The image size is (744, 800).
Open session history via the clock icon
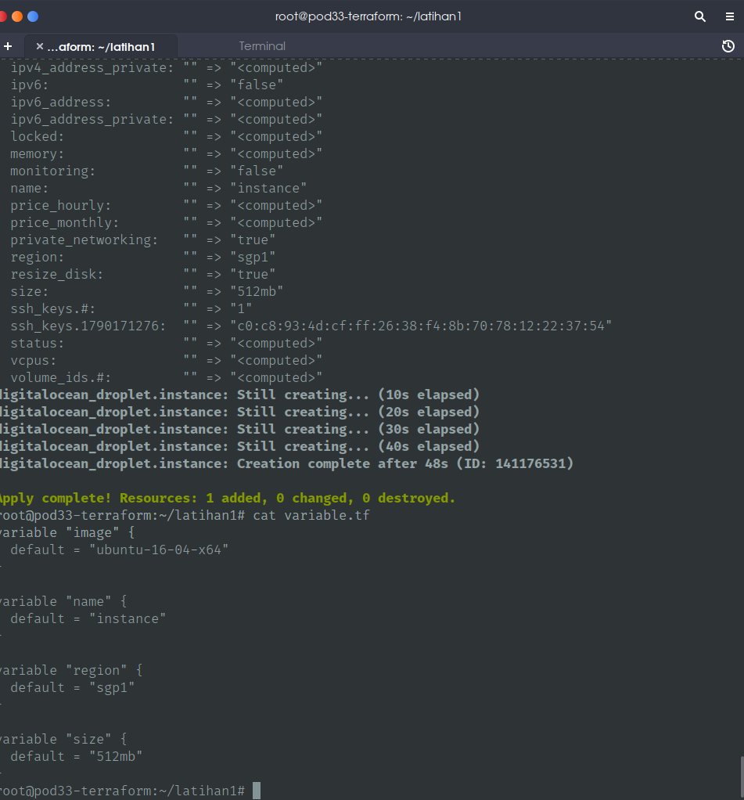[728, 46]
